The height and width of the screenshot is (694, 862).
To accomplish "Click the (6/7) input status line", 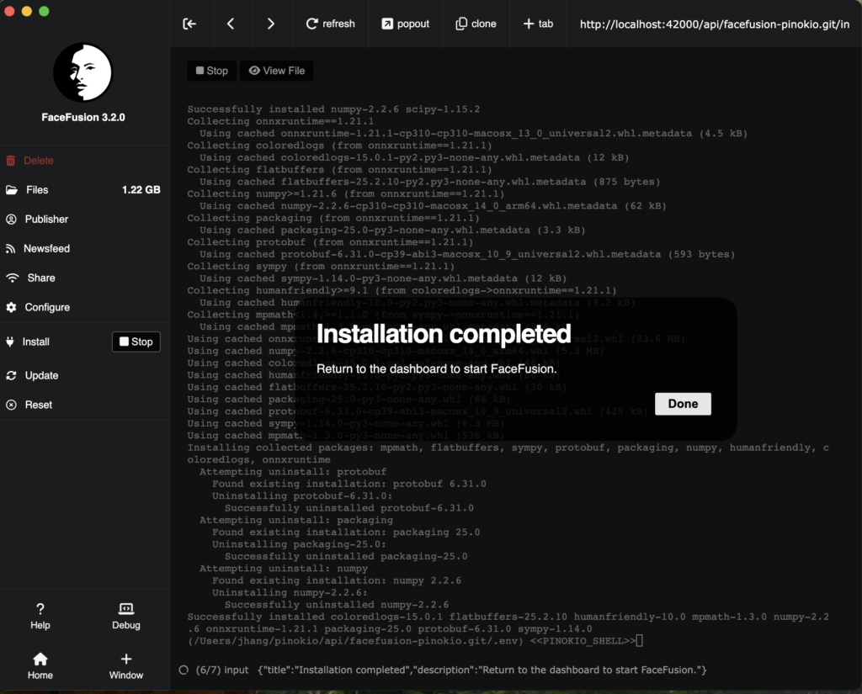I will [x=451, y=670].
